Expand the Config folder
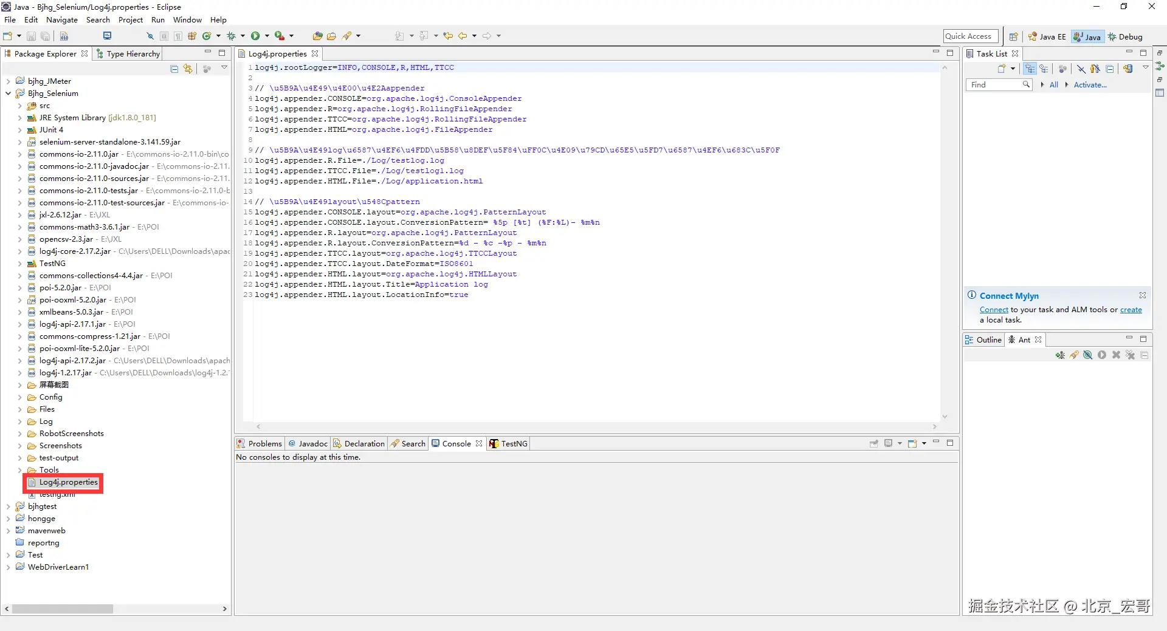Screen dimensions: 1167x631 point(19,397)
